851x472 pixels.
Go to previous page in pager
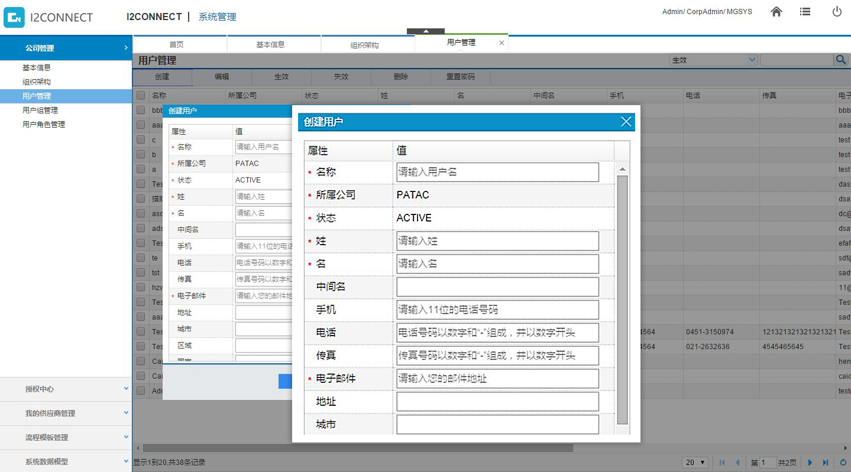click(737, 463)
